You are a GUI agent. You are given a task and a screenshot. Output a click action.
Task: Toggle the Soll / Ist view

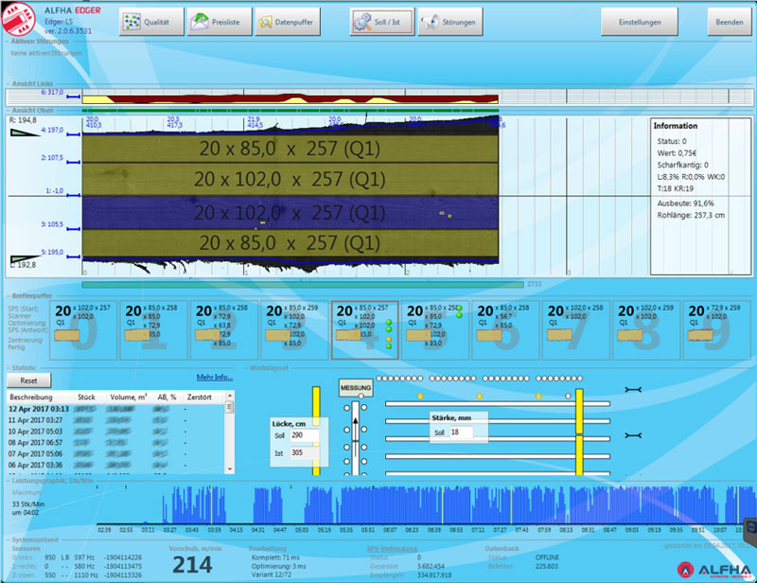click(x=381, y=22)
